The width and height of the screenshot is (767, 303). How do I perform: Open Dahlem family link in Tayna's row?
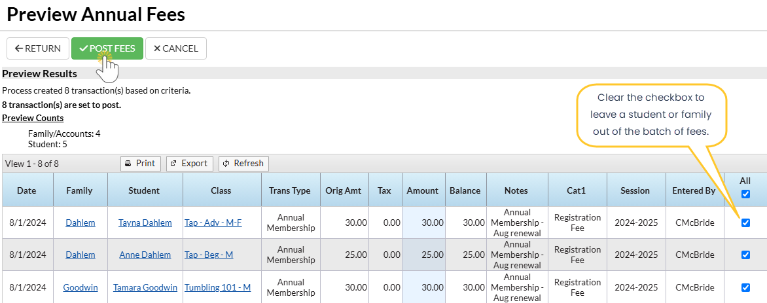[x=80, y=223]
